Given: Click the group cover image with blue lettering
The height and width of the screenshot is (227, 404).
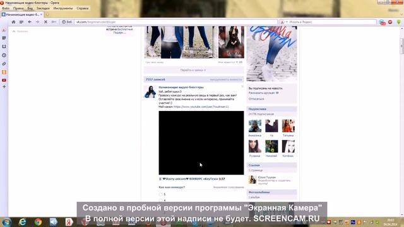Looking at the screenshot, I should pos(271,54).
